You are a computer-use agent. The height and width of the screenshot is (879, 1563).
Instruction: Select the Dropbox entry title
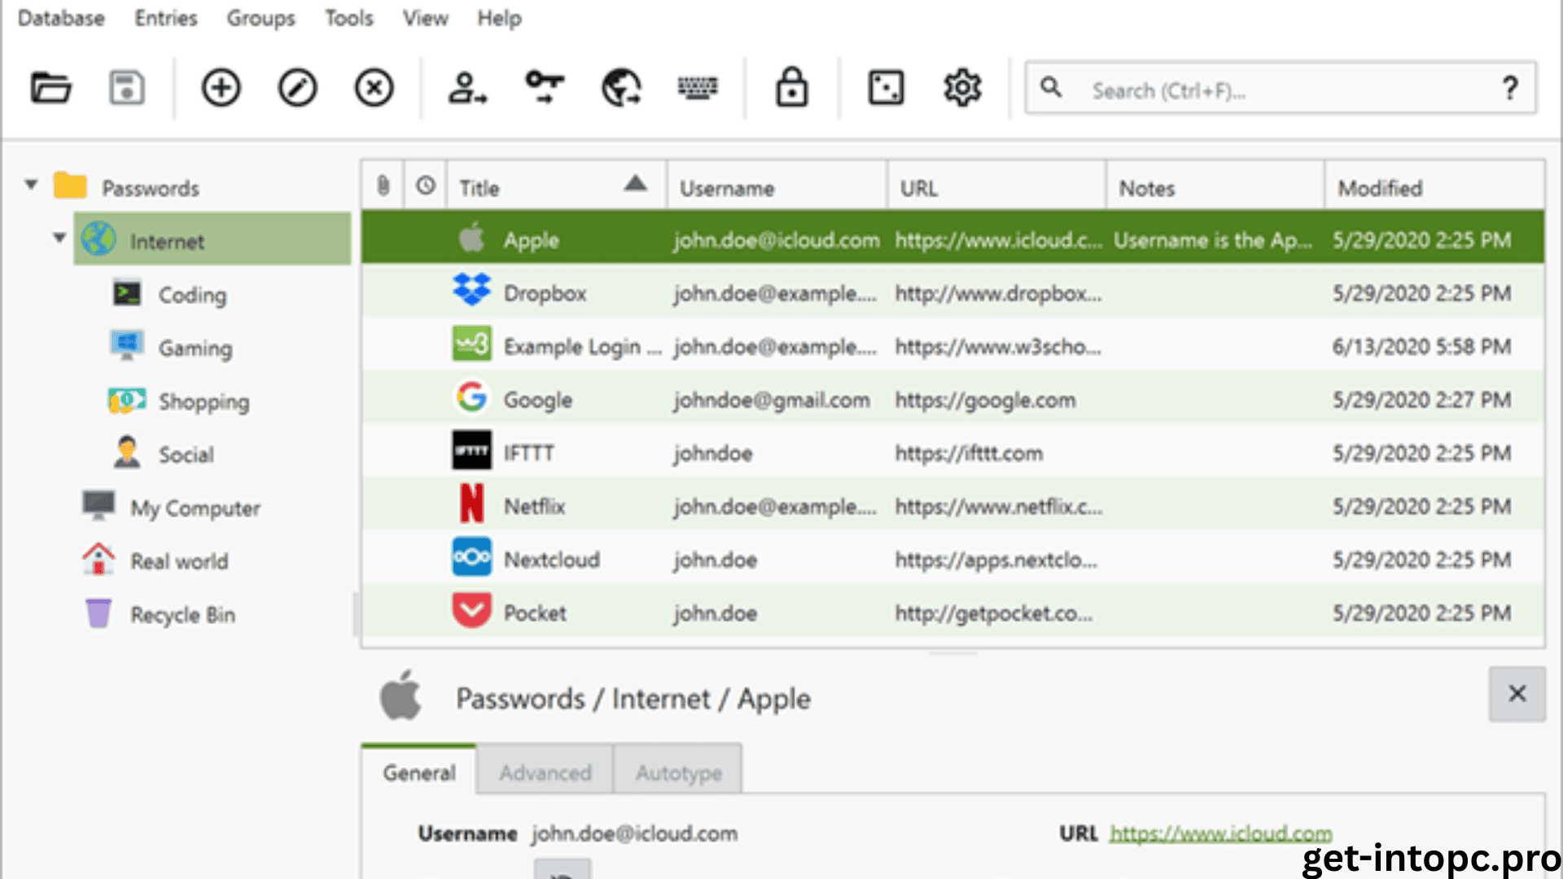coord(545,293)
